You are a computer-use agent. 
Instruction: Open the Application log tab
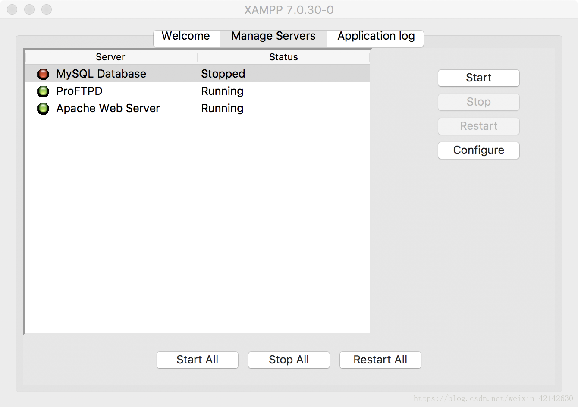(x=375, y=36)
